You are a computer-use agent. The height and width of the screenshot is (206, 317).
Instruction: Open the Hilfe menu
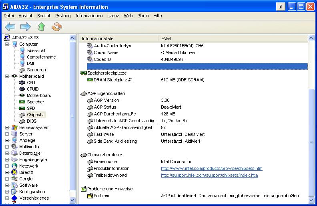(x=157, y=16)
